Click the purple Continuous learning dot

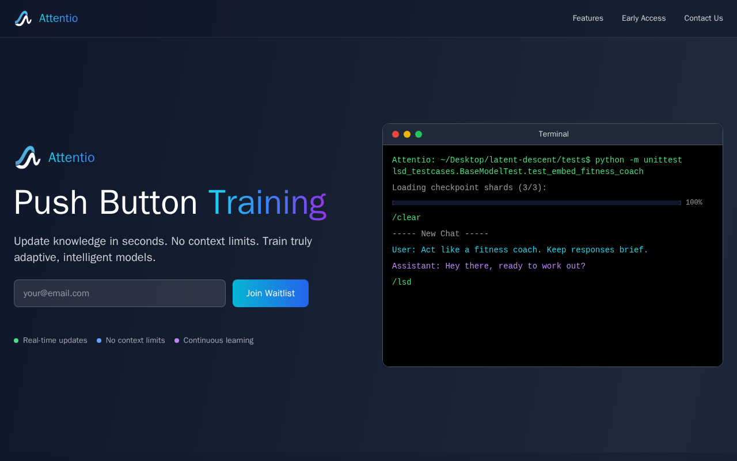coord(177,341)
